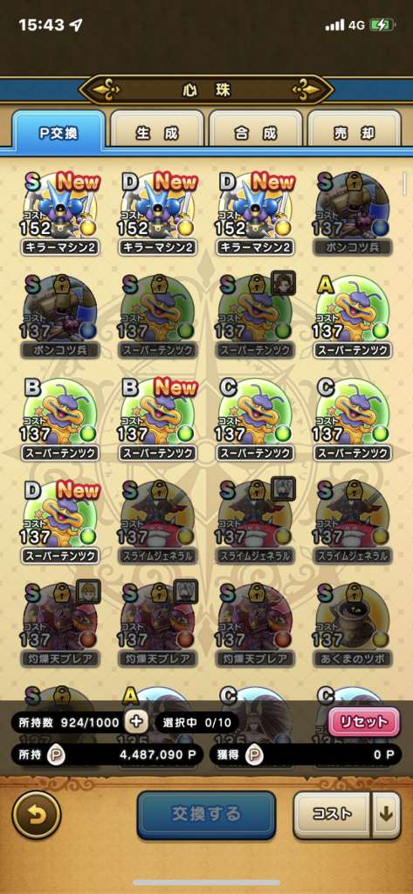Screen dimensions: 413x894
Task: Toggle sort order with the down arrow
Action: (386, 815)
